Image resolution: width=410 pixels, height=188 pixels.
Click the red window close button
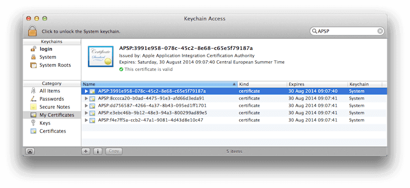29,19
